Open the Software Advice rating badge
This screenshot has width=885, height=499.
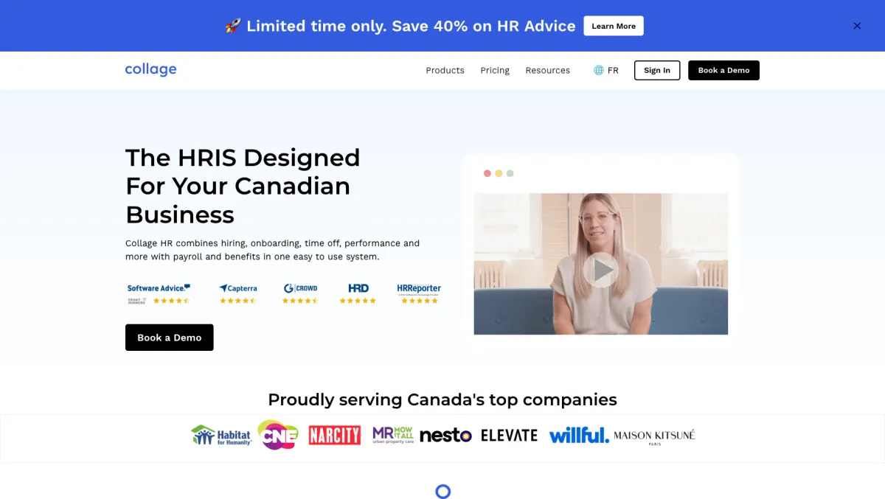click(159, 293)
